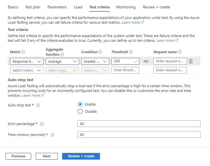Click info icon beside Request name
Viewport: 210px width, 166px height.
pos(180,52)
